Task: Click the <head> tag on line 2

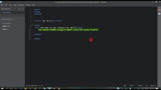Action: tap(37, 12)
